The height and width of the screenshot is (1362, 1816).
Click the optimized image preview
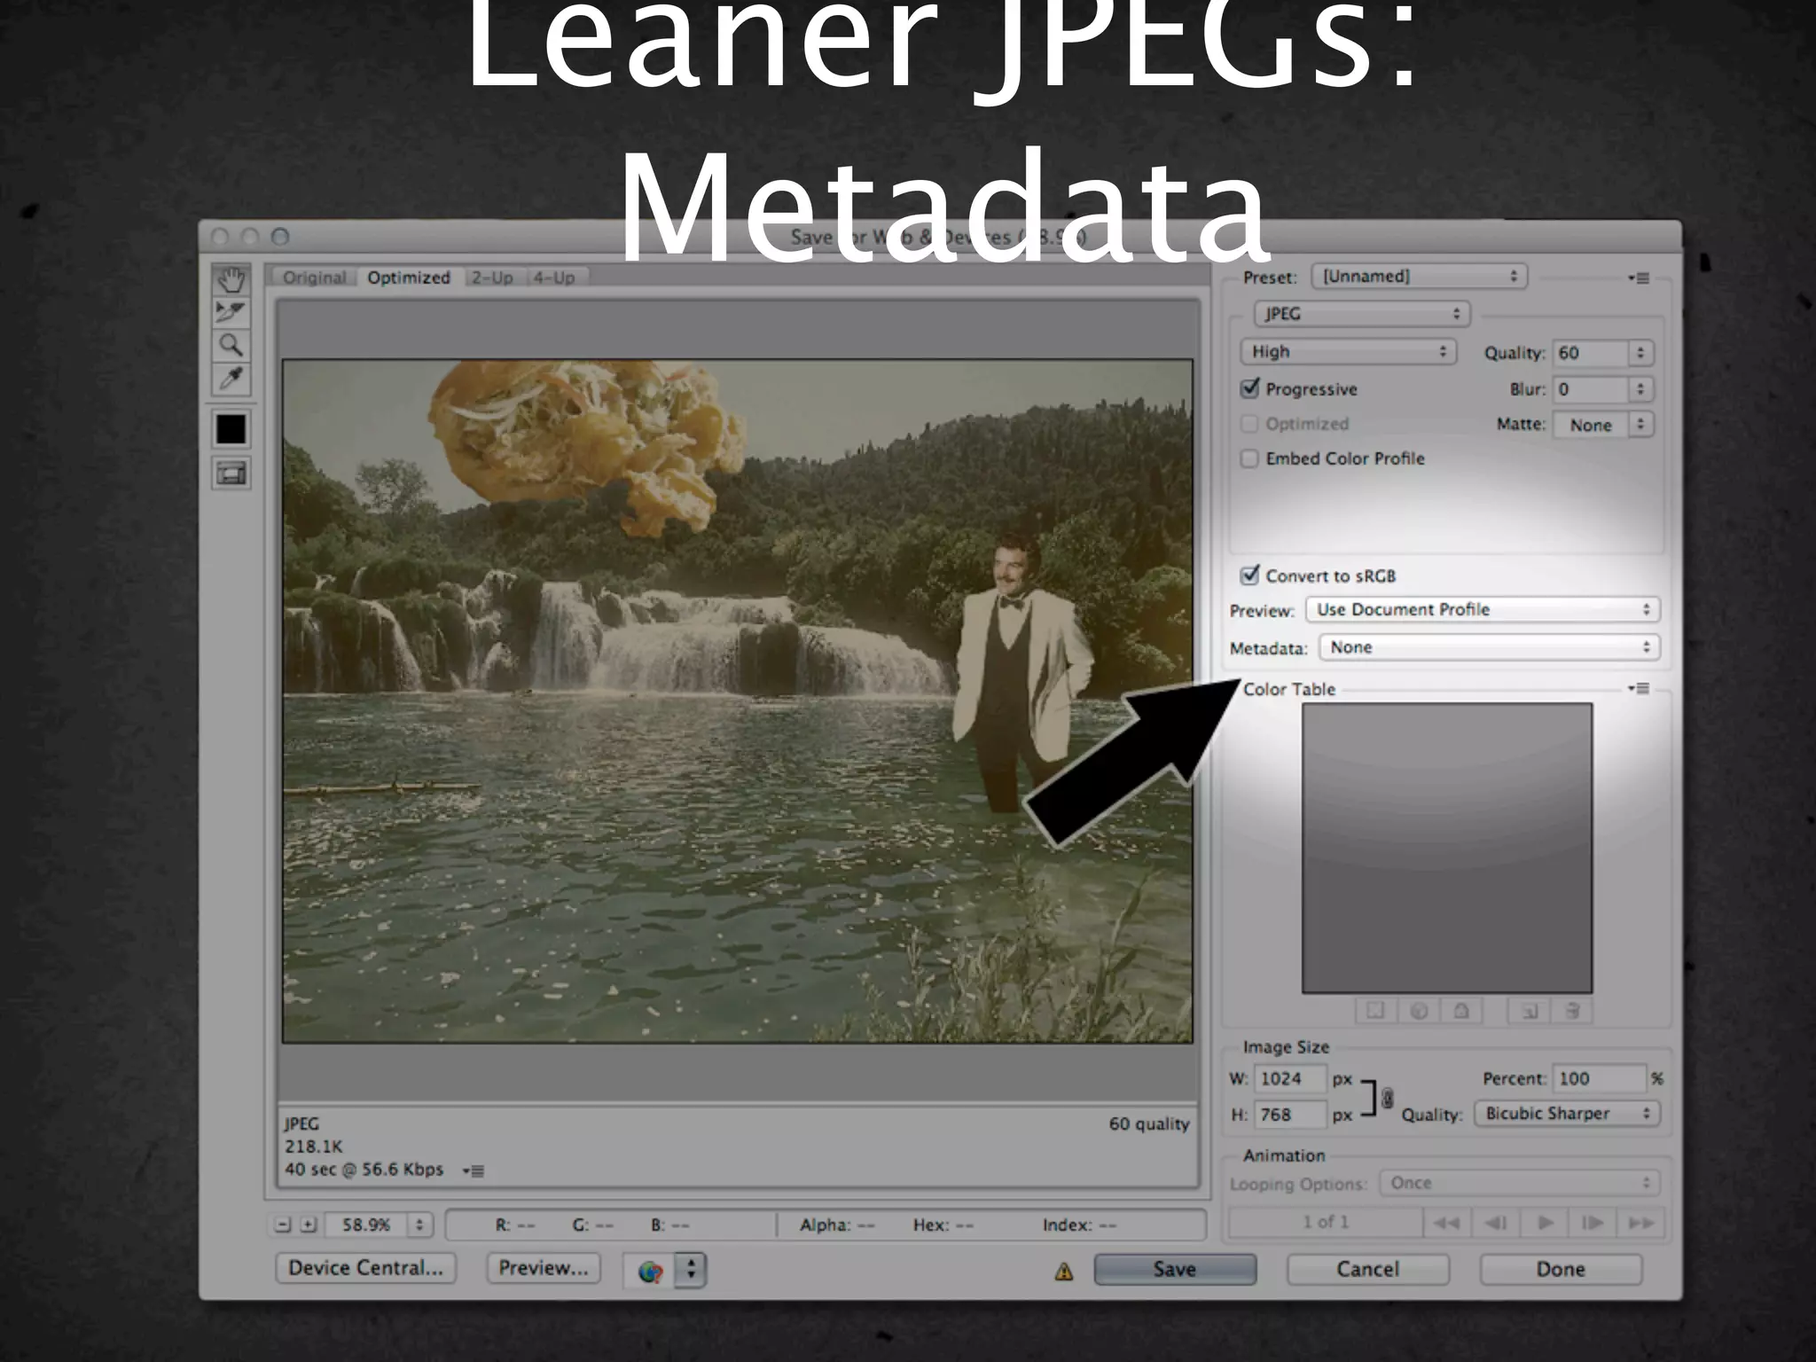[738, 701]
